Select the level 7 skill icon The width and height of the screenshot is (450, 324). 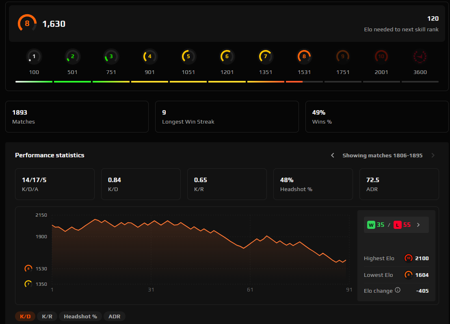(266, 56)
